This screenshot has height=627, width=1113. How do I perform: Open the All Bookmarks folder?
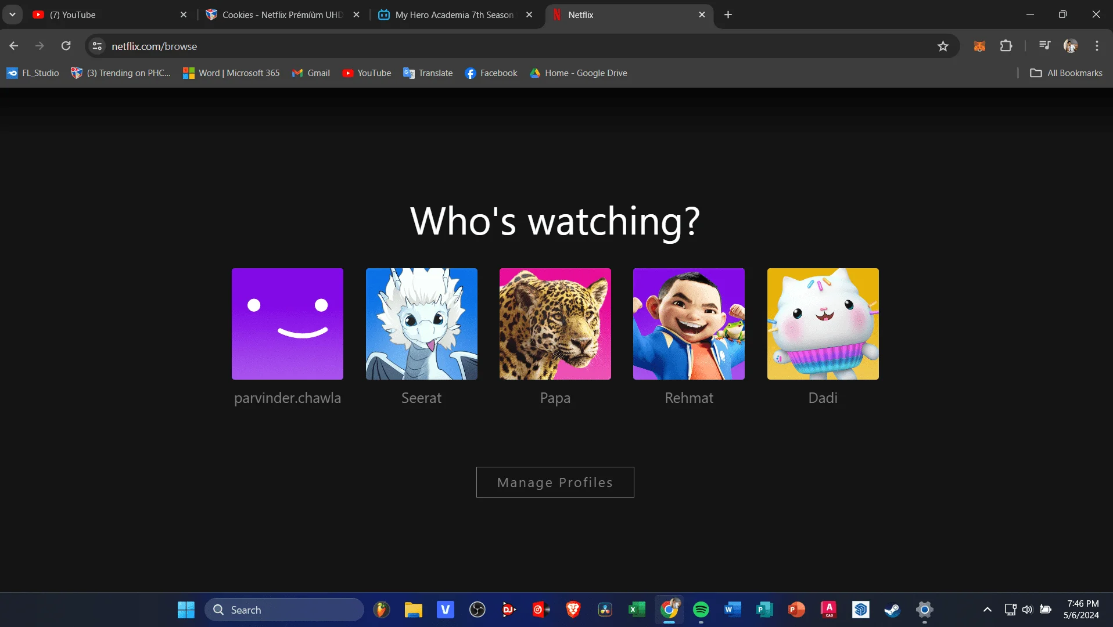click(1066, 73)
